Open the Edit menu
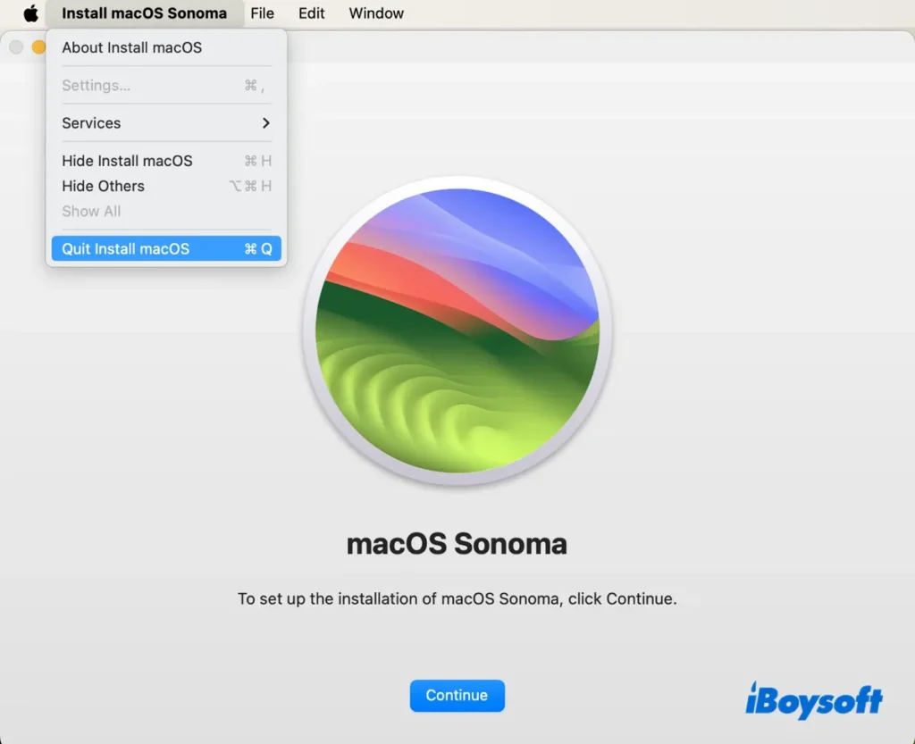Screen dimensions: 915x744 click(311, 13)
